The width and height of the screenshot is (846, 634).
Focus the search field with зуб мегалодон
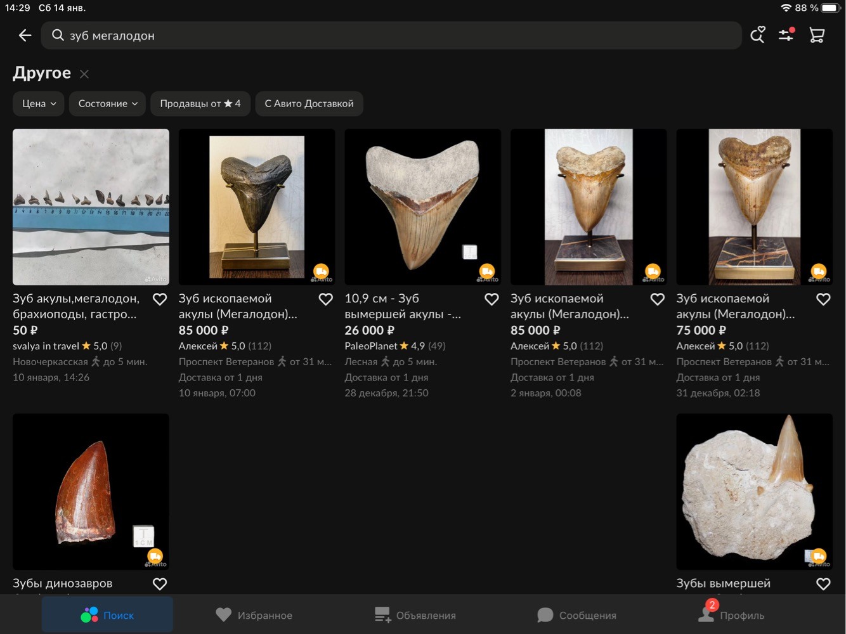391,36
